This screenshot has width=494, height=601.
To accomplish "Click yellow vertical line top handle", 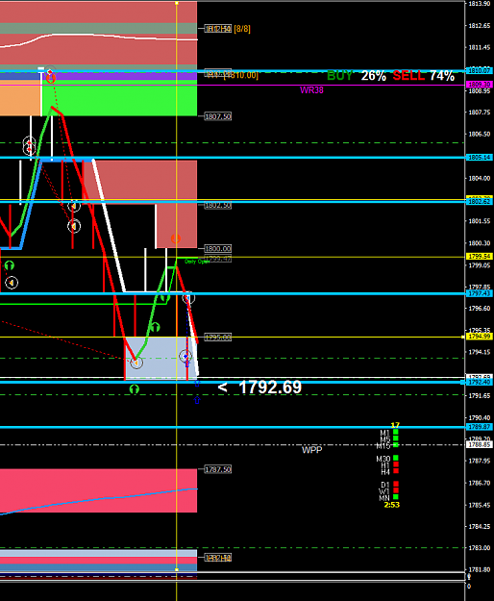I will point(177,3).
